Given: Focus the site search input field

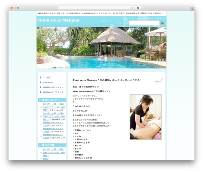Looking at the screenshot, I should tap(144, 23).
